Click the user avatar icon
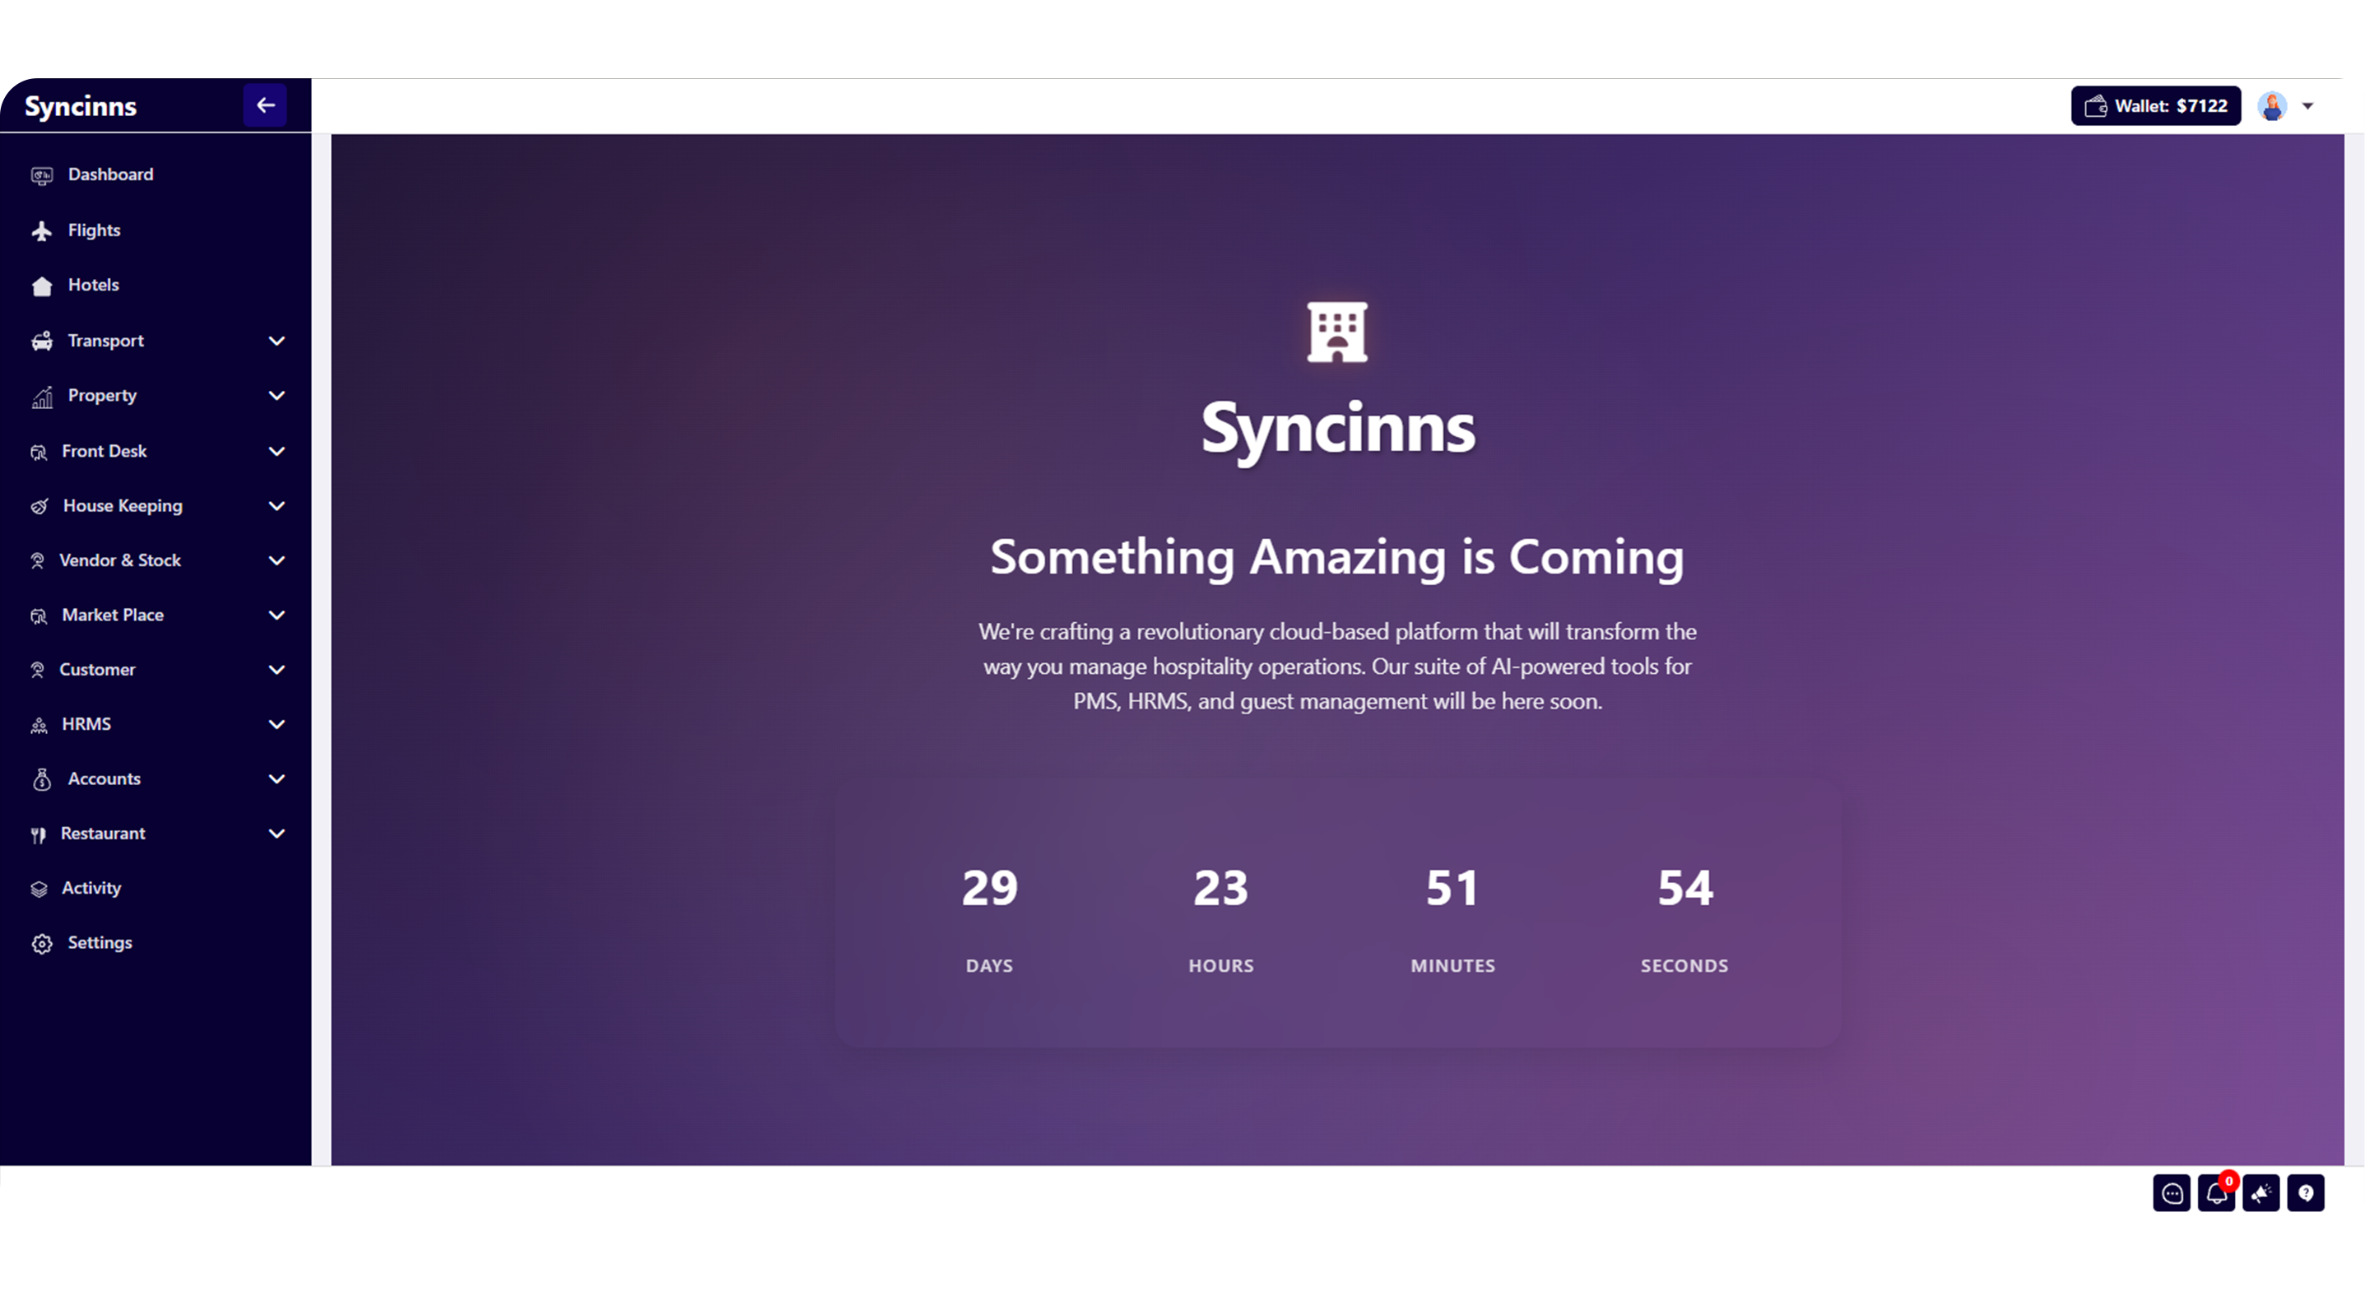The height and width of the screenshot is (1296, 2365). point(2272,106)
